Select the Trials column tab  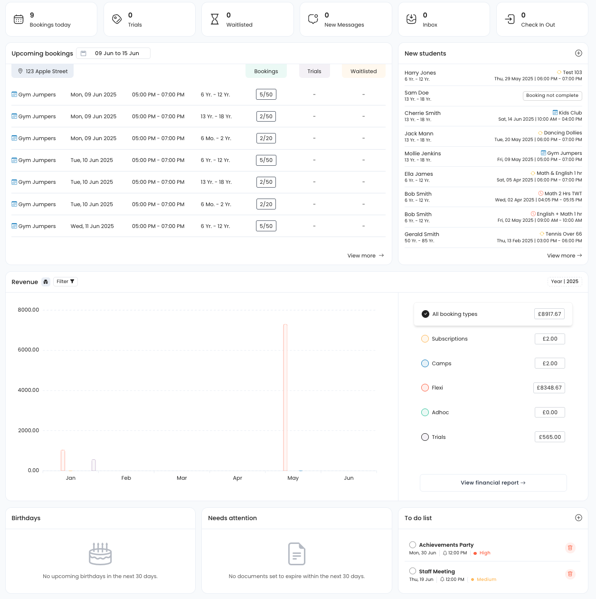pyautogui.click(x=314, y=71)
